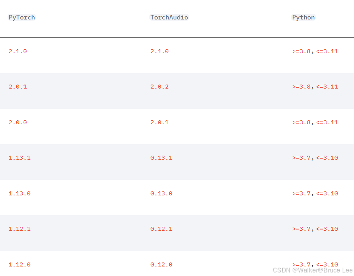Click Python range in PyTorch 2.0.1 row

click(x=315, y=87)
